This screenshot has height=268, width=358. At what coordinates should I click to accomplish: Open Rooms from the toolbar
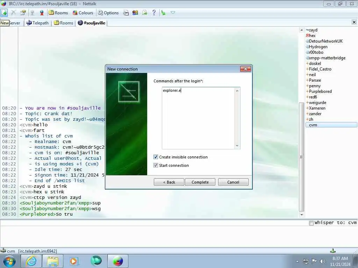58,13
